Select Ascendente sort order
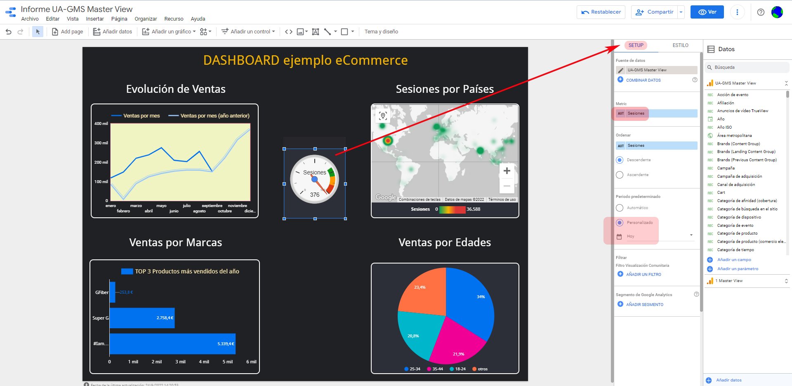The height and width of the screenshot is (386, 792). 620,175
